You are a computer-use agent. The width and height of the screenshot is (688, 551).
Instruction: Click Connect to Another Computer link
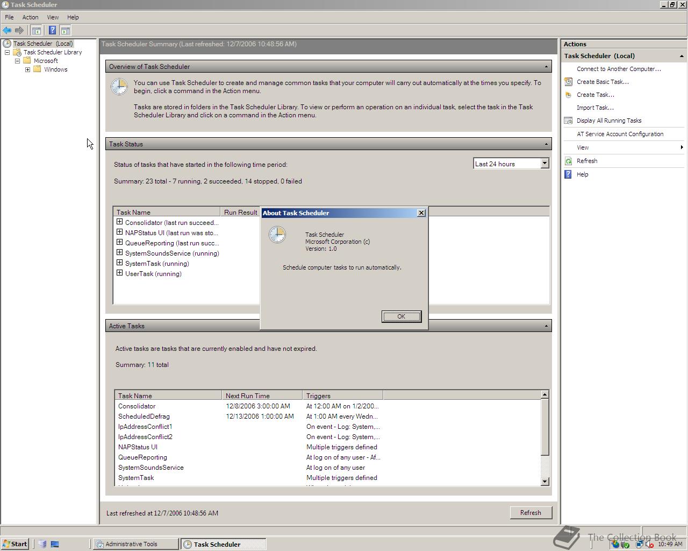coord(619,69)
